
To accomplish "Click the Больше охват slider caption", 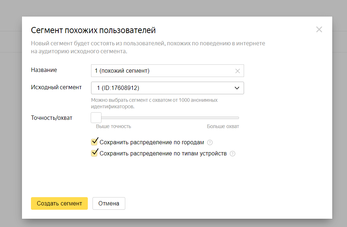I will point(223,126).
